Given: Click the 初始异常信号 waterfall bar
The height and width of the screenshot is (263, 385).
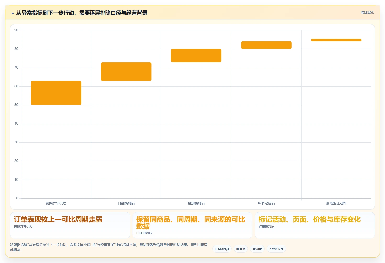Looking at the screenshot, I should click(x=56, y=93).
